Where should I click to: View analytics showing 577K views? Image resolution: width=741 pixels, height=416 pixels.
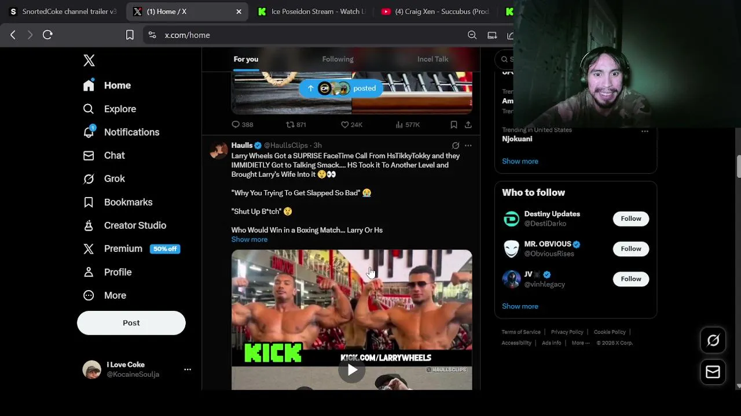pyautogui.click(x=408, y=125)
